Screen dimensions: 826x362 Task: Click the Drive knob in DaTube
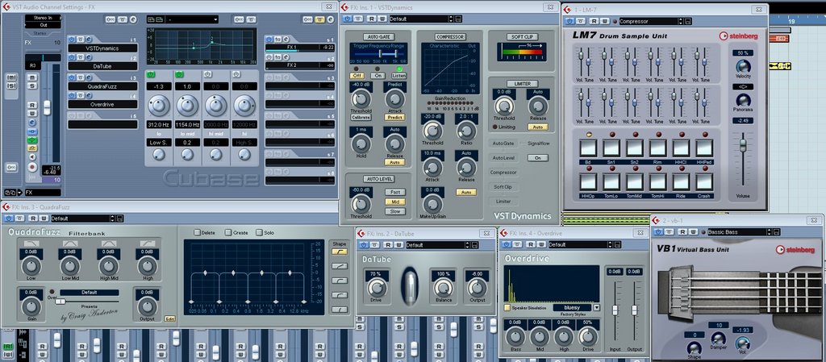tap(376, 287)
